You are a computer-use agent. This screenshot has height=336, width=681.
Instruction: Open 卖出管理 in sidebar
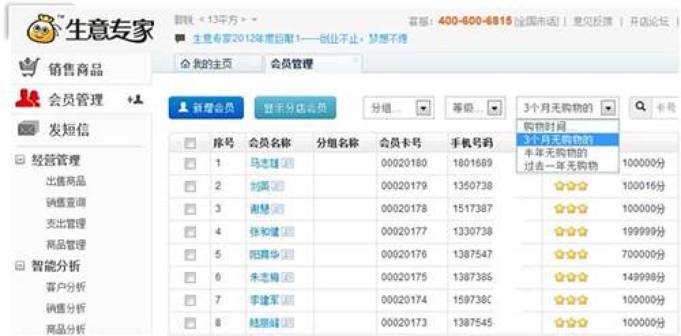(66, 224)
